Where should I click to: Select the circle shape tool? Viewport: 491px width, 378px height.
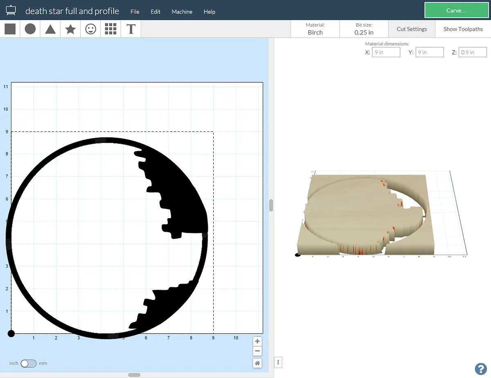tap(30, 29)
